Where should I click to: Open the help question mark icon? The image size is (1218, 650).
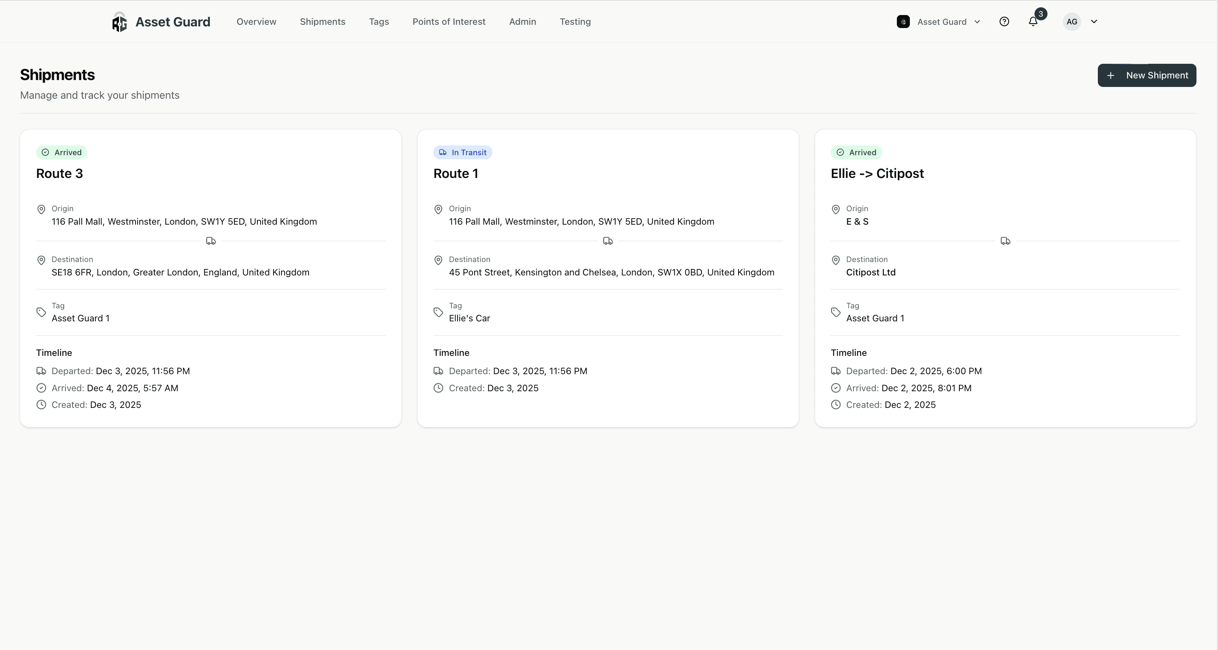pyautogui.click(x=1004, y=21)
